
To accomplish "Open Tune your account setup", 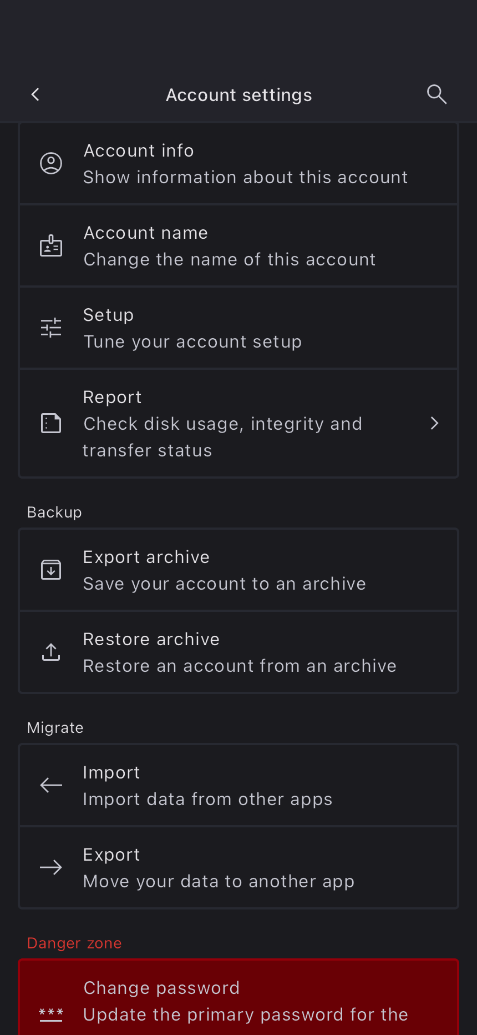I will tap(192, 341).
